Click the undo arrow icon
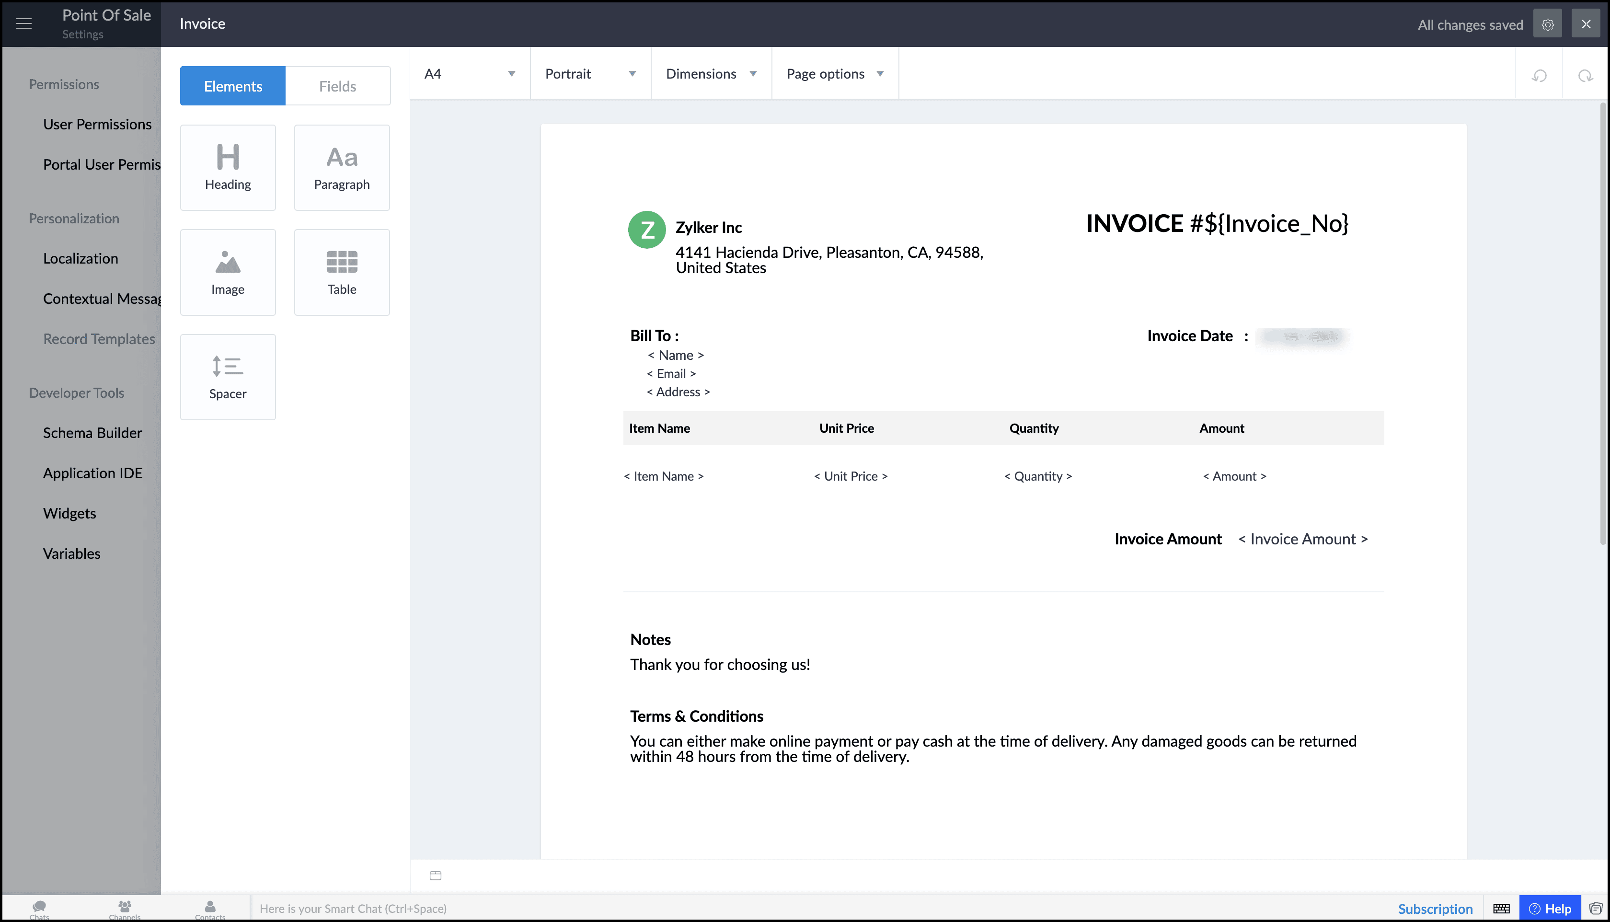This screenshot has width=1610, height=922. coord(1539,76)
